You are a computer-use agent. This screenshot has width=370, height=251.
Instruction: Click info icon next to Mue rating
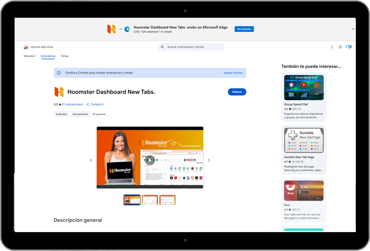299,210
